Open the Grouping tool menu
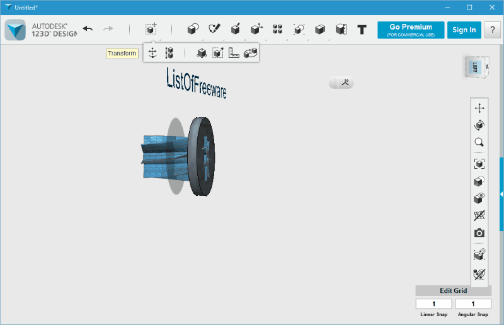 click(x=299, y=29)
